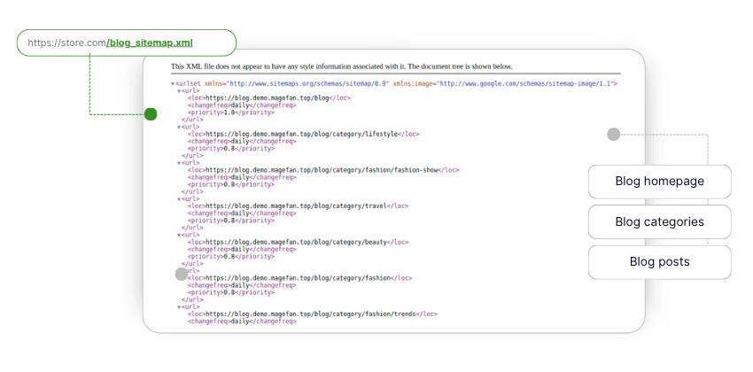Screen dimensions: 753x372
Task: Click the loc URL ending in category/beauty
Action: pos(296,242)
